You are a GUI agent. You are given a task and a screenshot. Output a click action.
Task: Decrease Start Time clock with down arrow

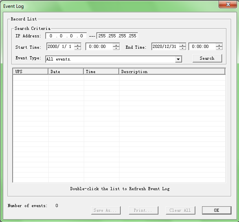tap(116, 48)
